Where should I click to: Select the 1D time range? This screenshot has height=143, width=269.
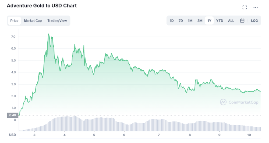172,20
